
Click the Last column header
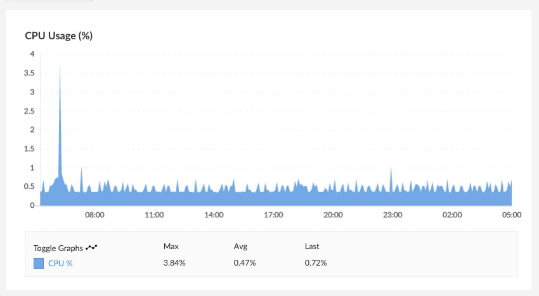pos(312,247)
